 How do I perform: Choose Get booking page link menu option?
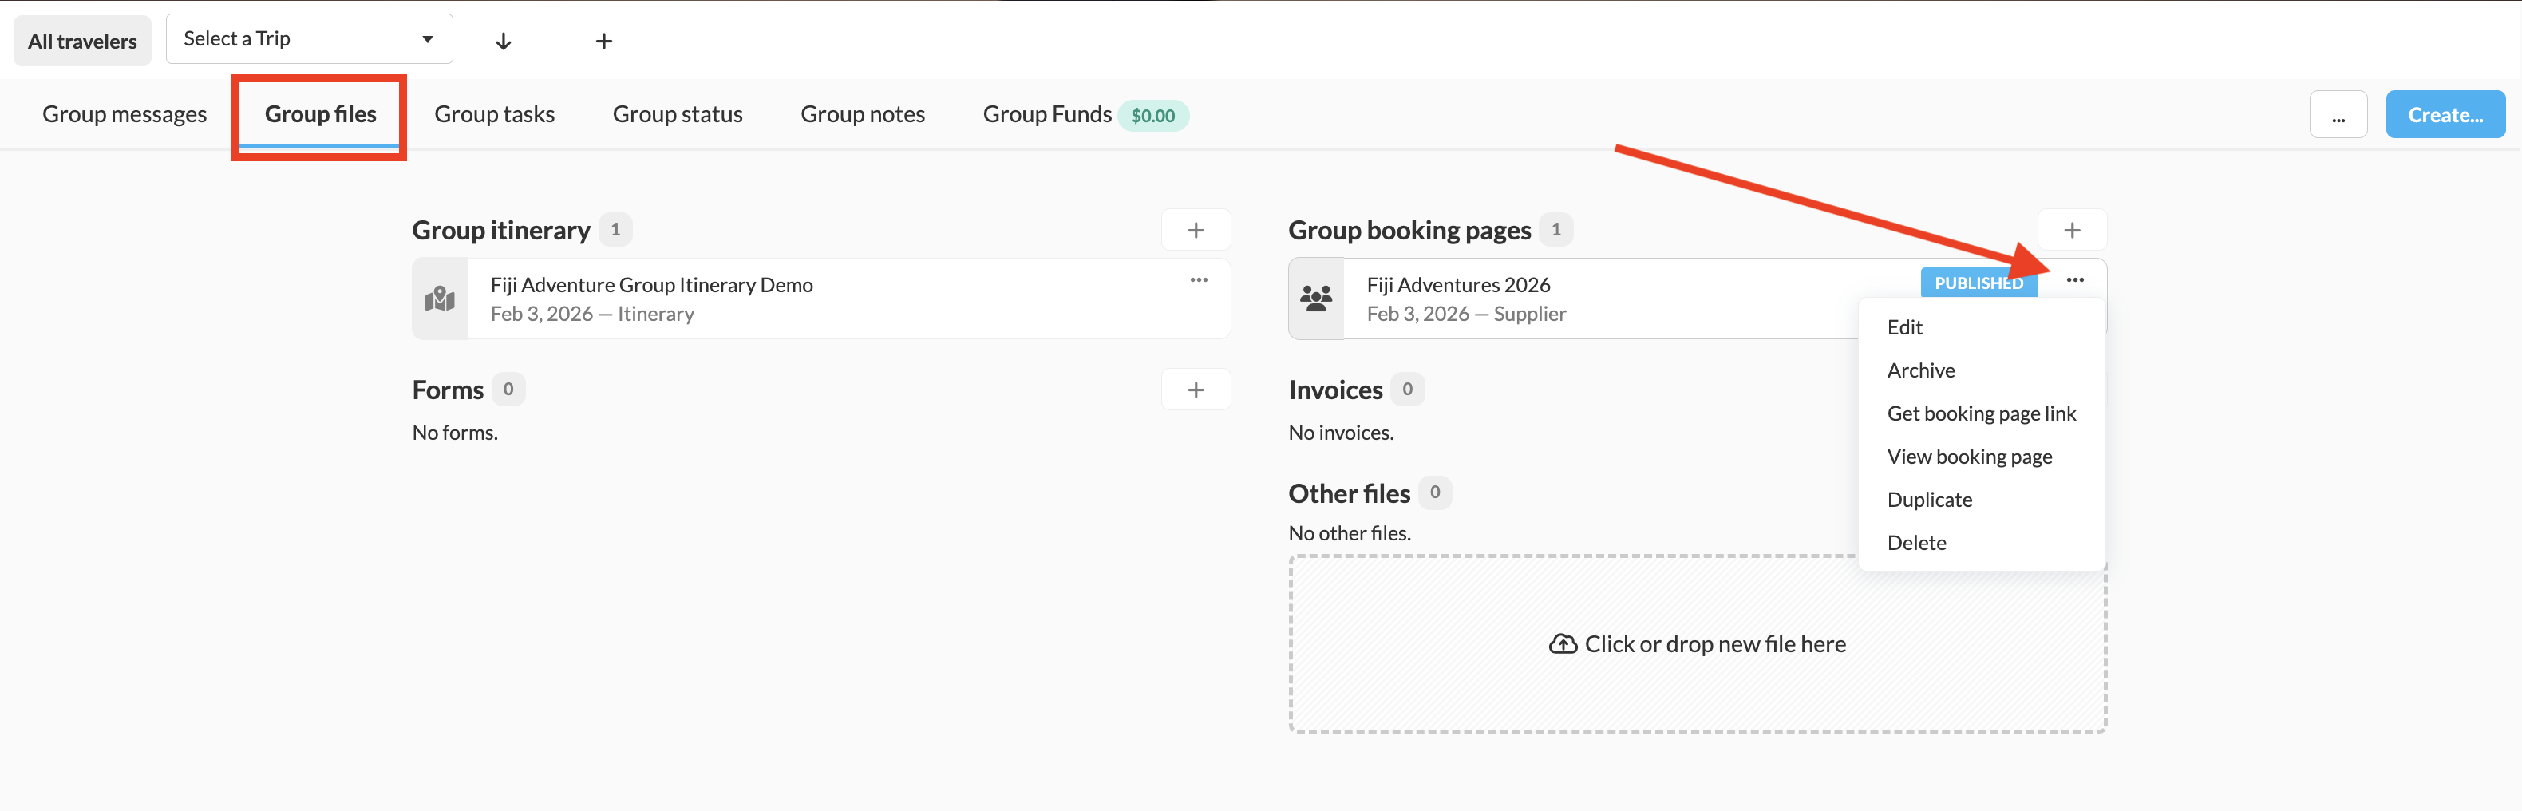tap(1981, 413)
